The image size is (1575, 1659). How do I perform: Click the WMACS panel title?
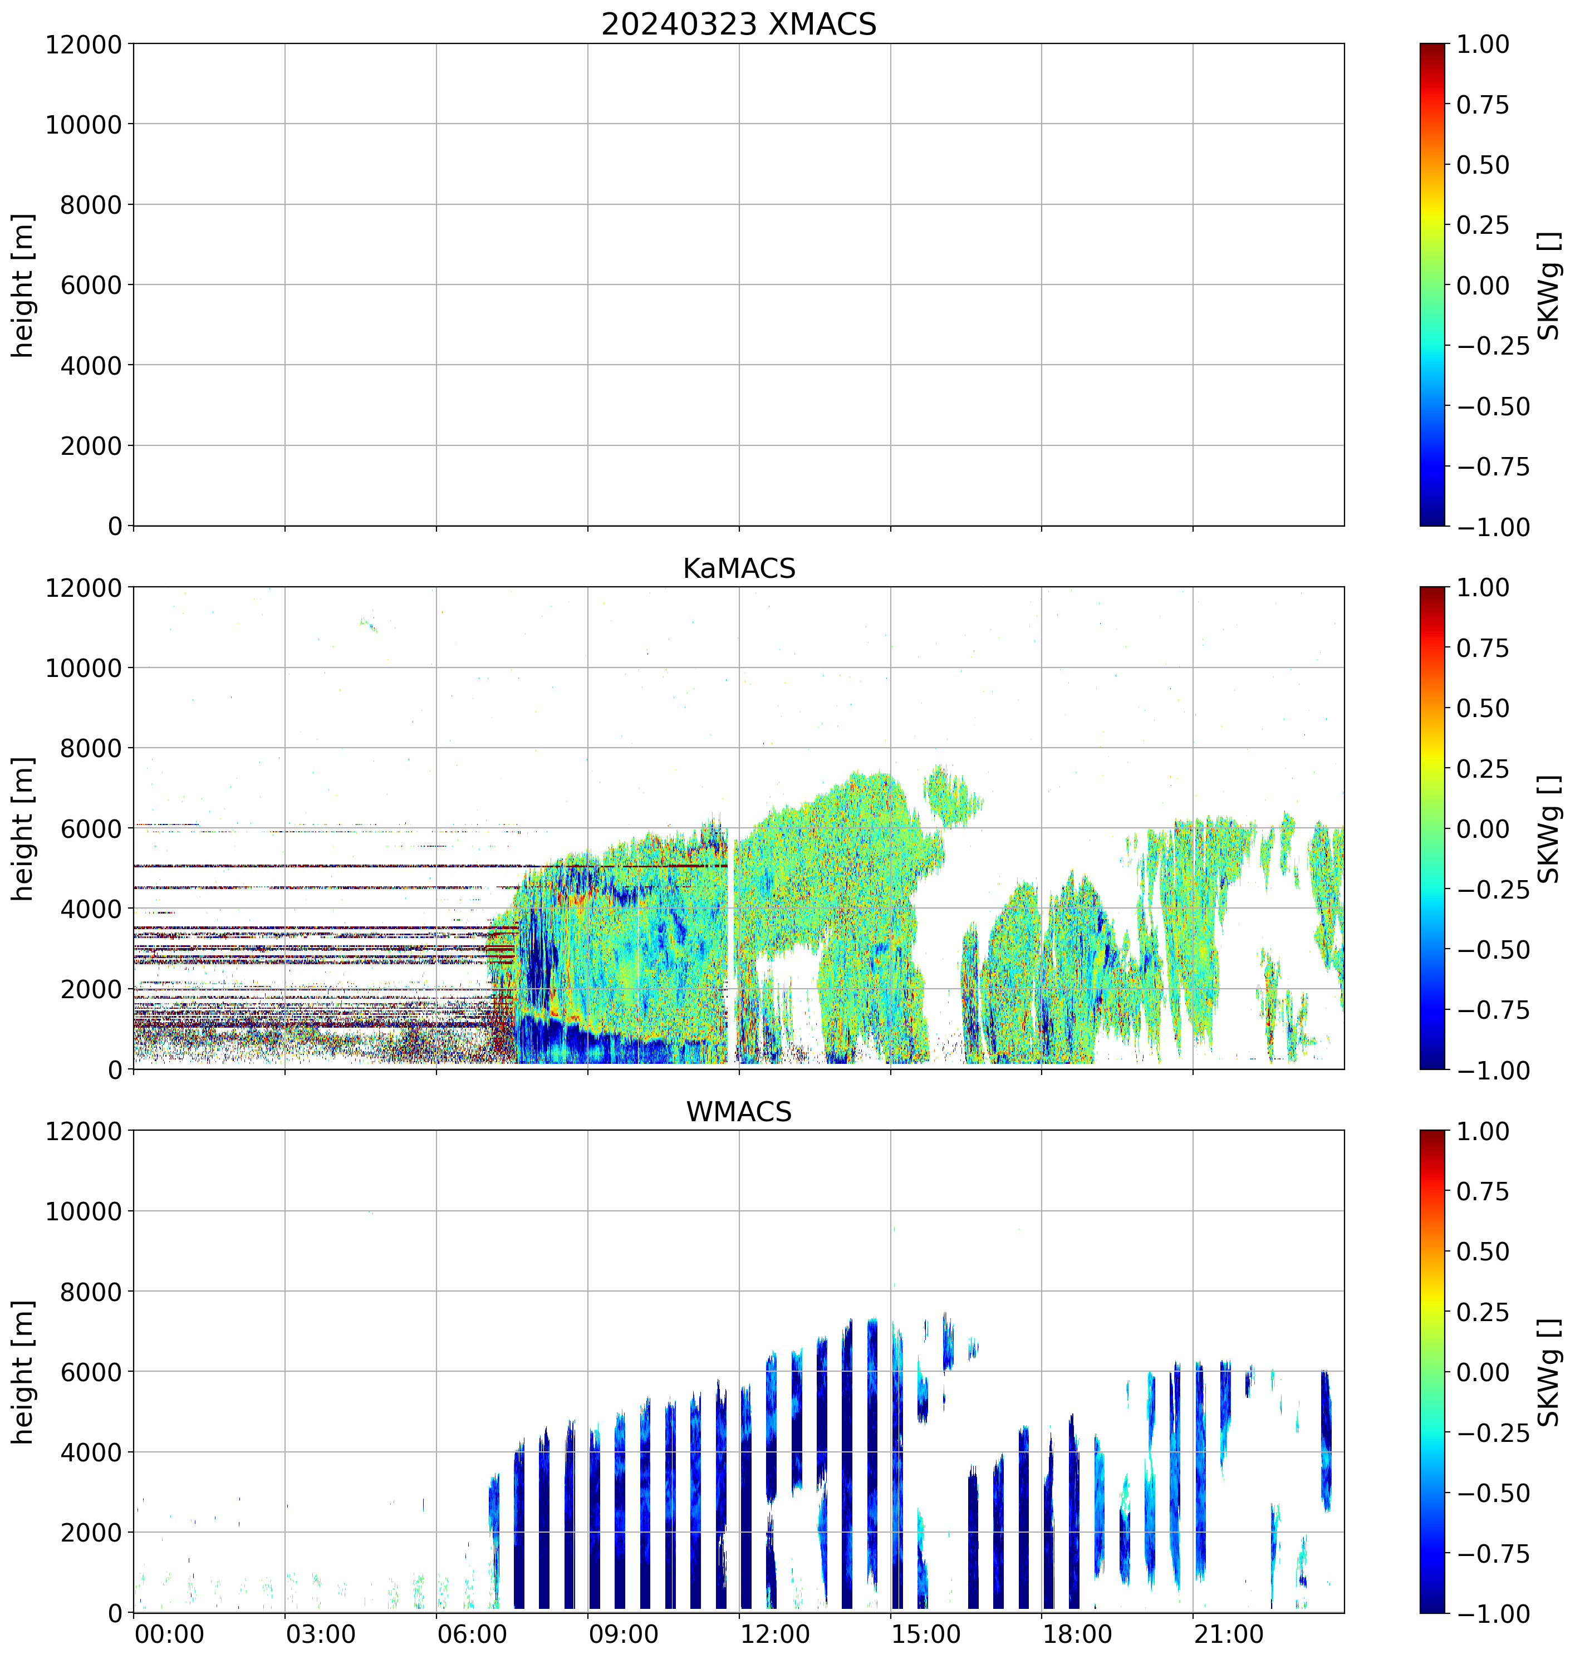coord(738,1112)
